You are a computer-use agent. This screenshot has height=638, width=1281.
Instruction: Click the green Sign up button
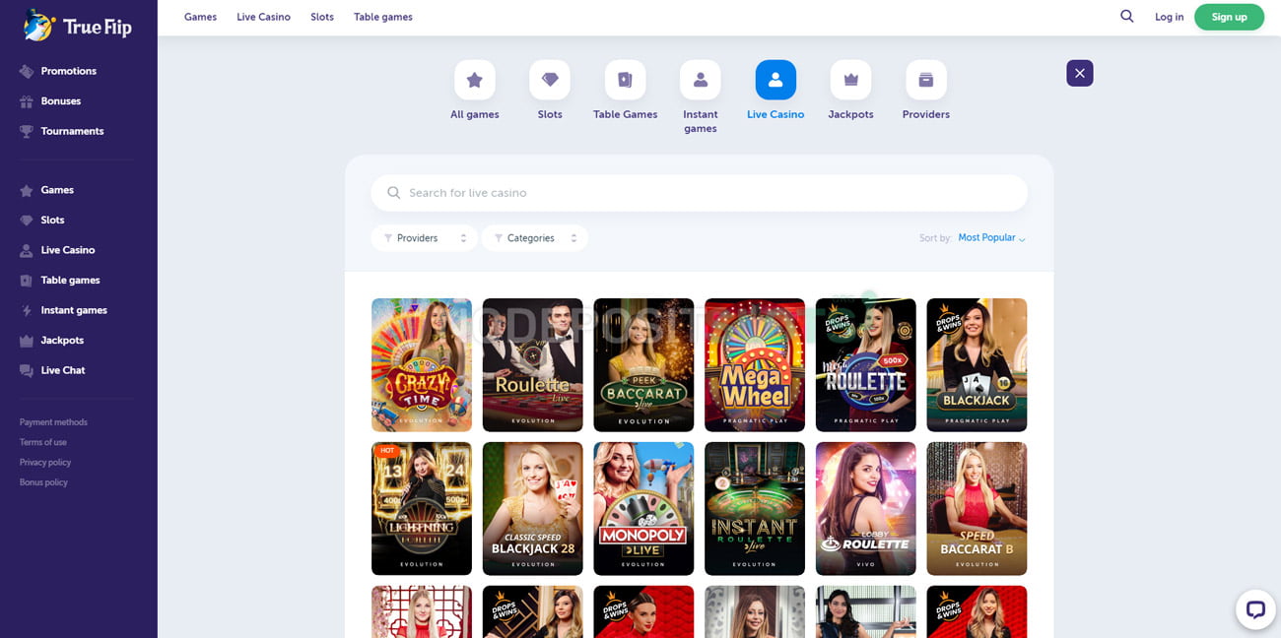(x=1229, y=17)
